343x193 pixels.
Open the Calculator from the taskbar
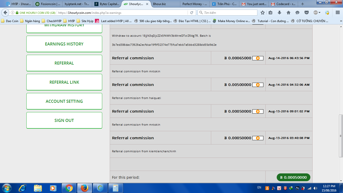coord(116,188)
